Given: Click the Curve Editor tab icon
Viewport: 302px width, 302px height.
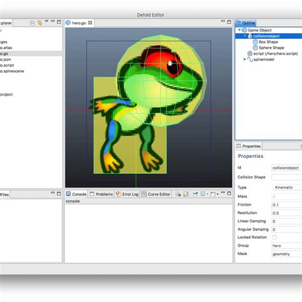Looking at the screenshot, I should (144, 194).
